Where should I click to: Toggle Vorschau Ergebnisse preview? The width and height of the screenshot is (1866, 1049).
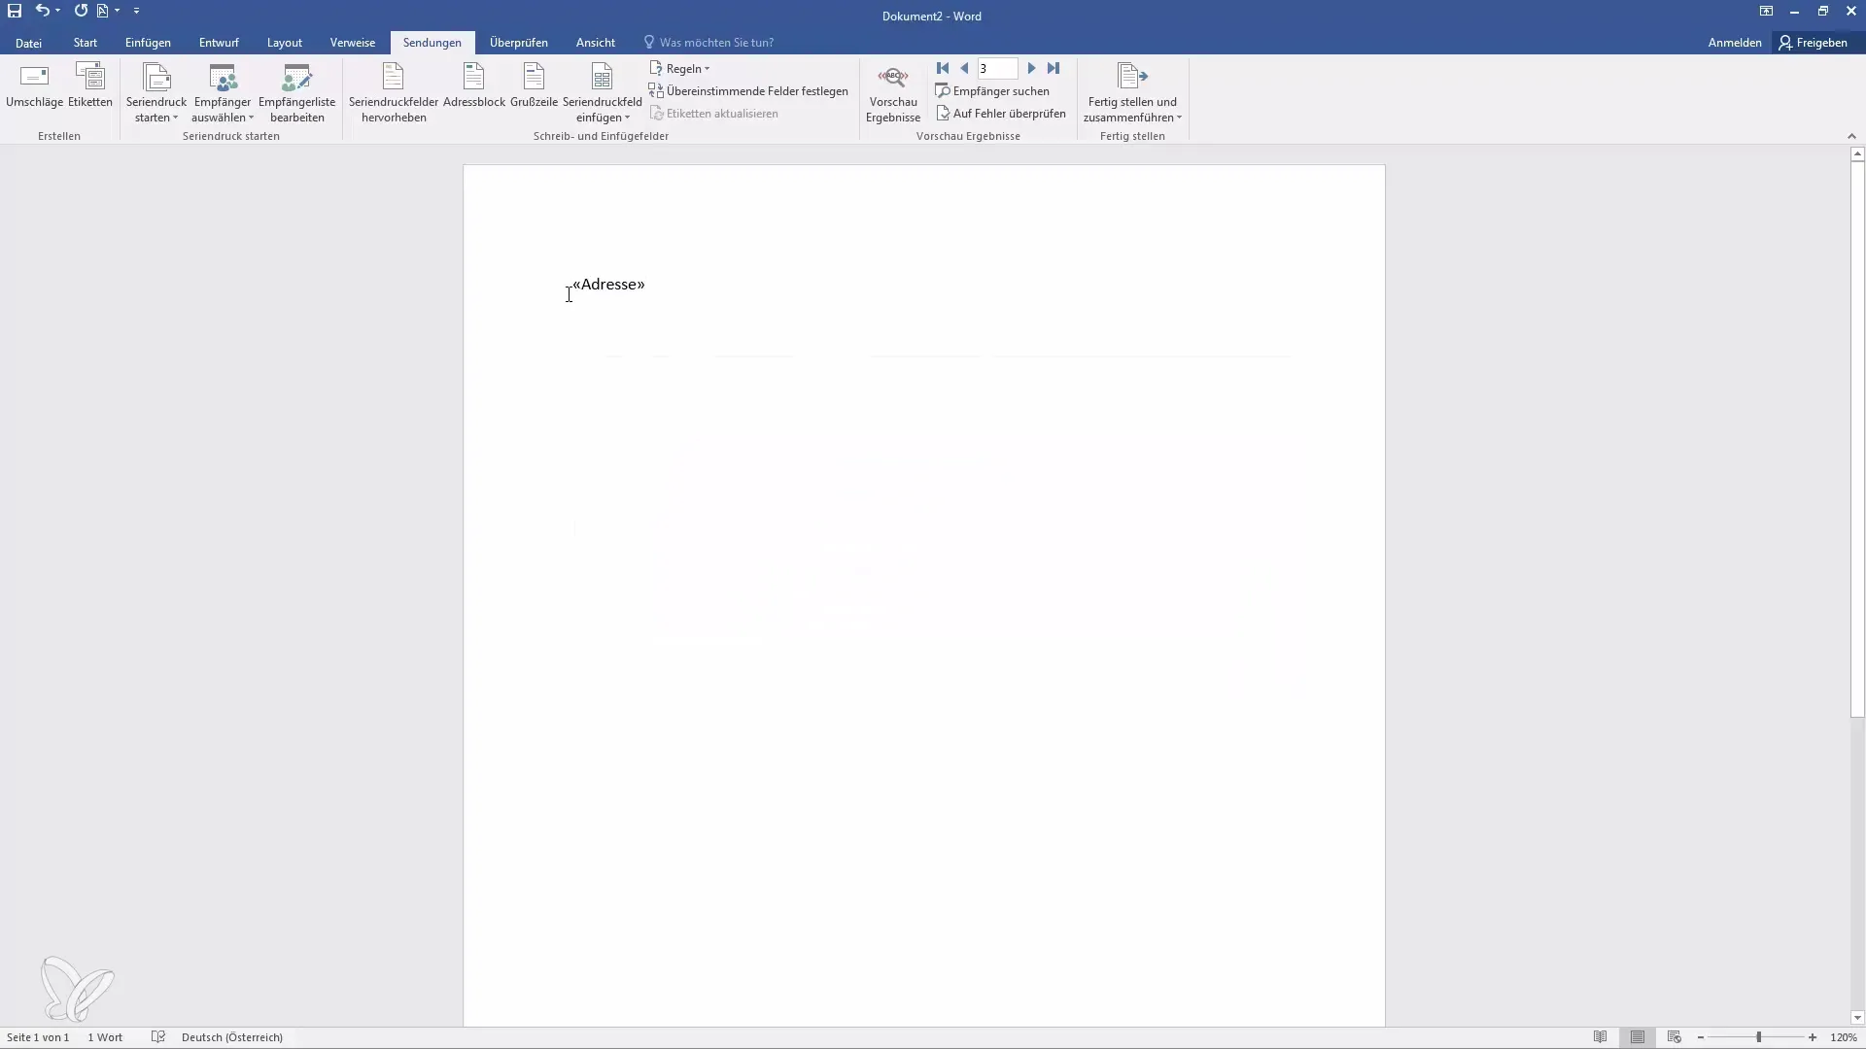893,92
